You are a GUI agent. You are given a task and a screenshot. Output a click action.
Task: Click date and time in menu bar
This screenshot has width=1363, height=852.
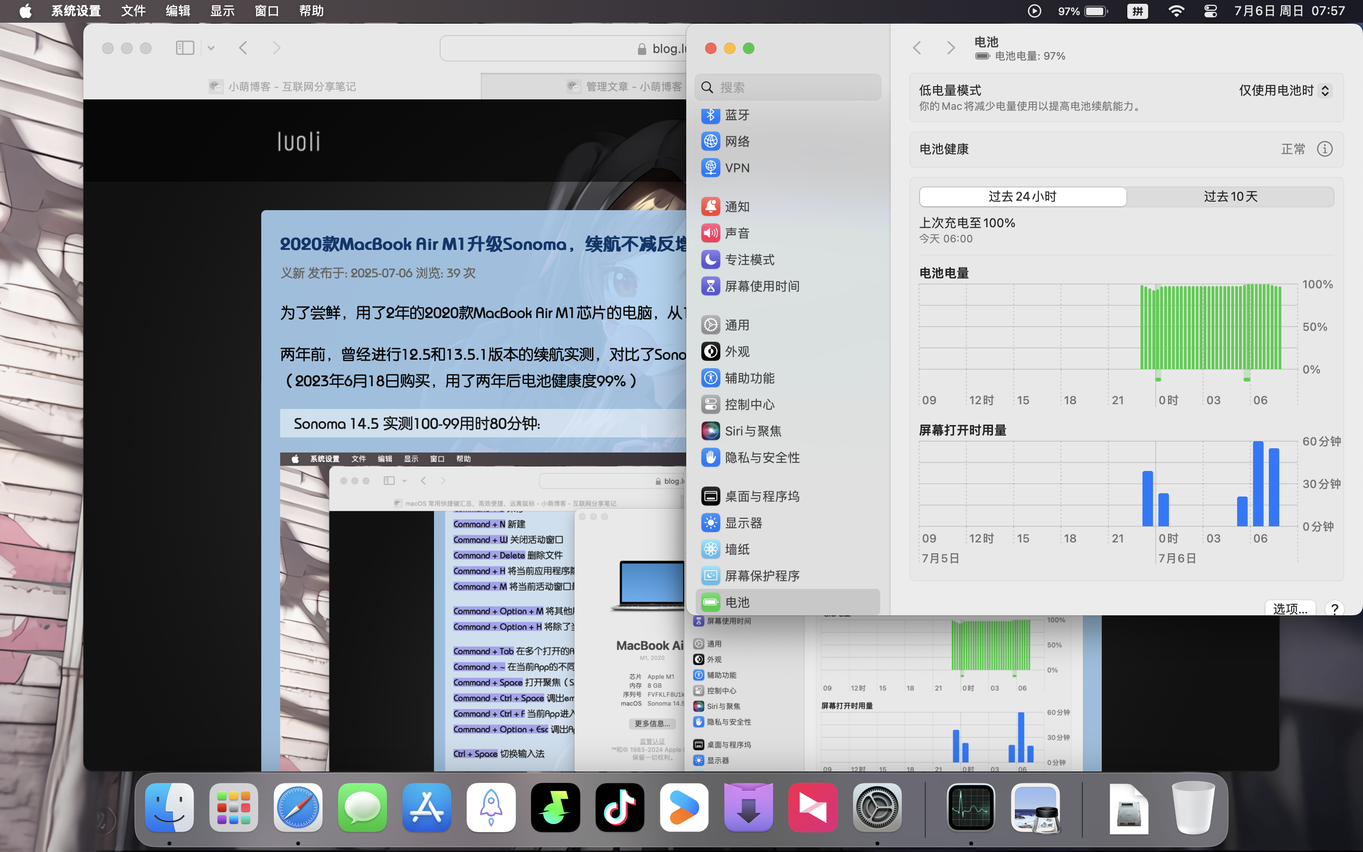click(1290, 11)
